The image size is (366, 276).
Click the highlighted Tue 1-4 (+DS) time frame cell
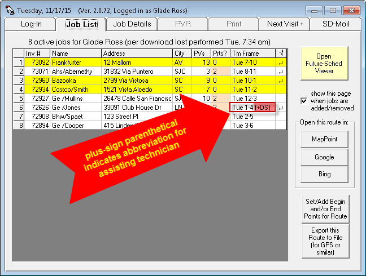coord(252,108)
